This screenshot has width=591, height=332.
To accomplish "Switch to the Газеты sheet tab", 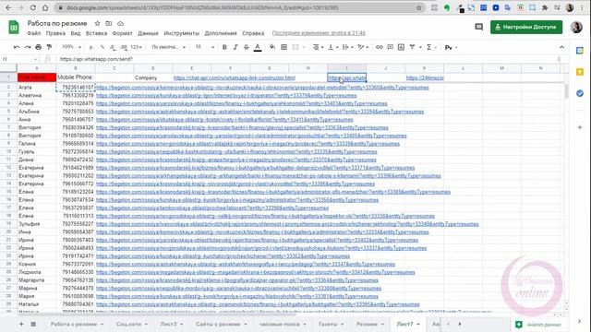I will (331, 324).
